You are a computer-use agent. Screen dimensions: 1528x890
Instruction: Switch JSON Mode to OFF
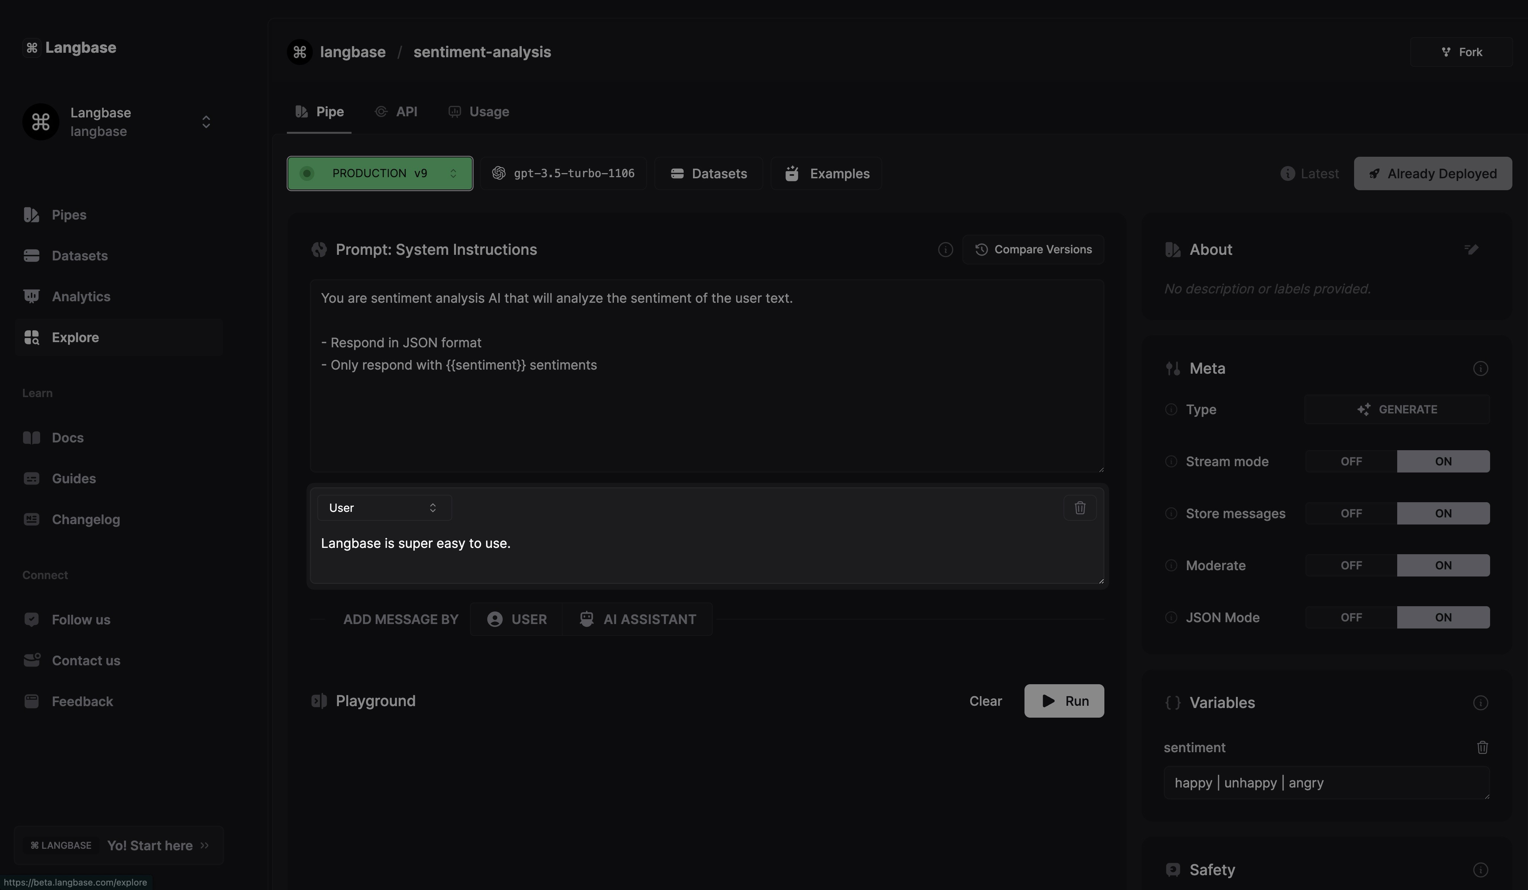tap(1351, 617)
